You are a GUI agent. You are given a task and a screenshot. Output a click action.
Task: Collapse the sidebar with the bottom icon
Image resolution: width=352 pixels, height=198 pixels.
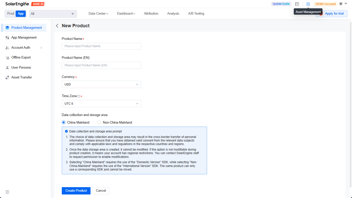point(7,192)
